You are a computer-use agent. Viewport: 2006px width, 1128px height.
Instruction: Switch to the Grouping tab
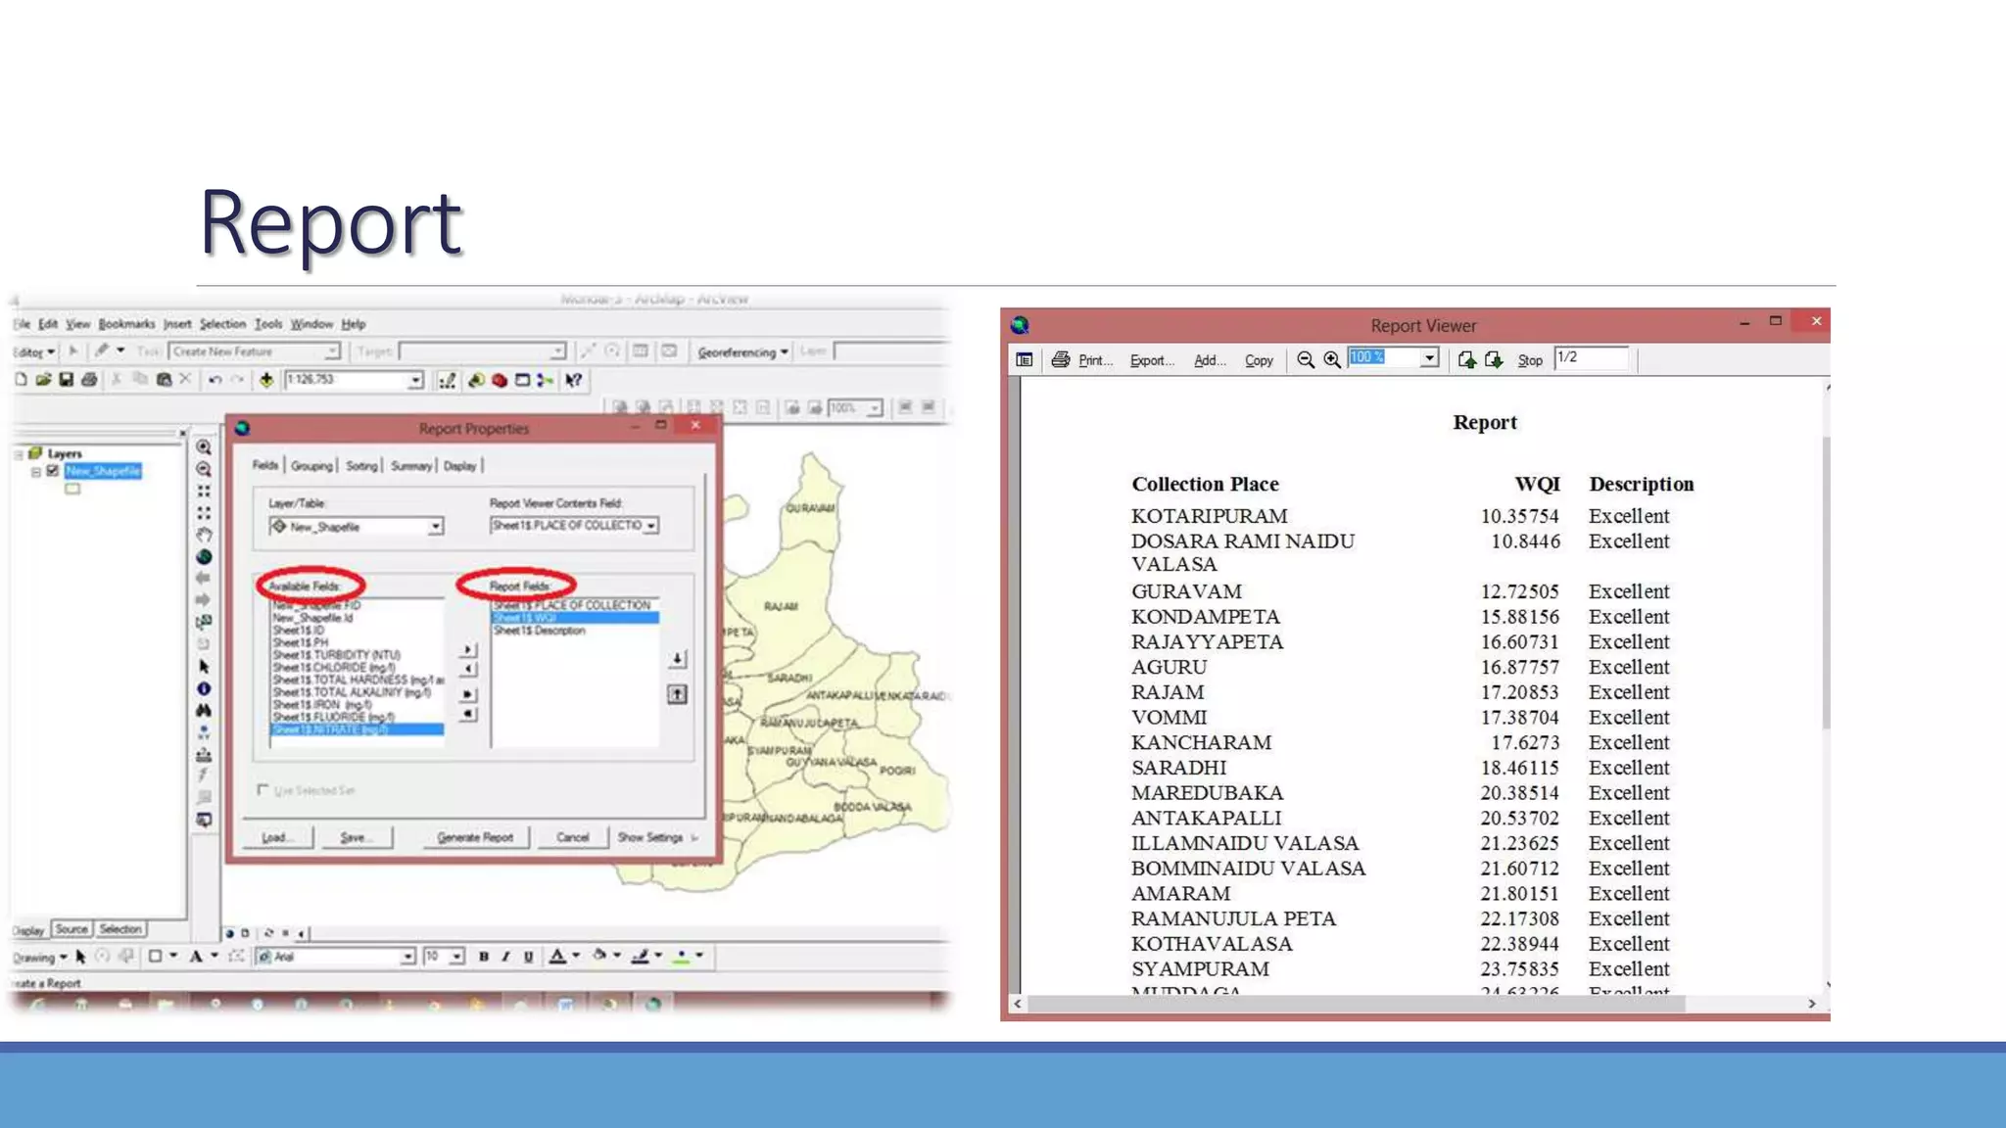coord(311,466)
